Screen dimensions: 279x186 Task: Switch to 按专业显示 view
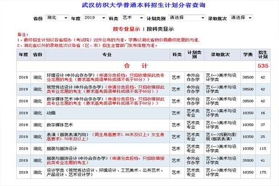126,29
